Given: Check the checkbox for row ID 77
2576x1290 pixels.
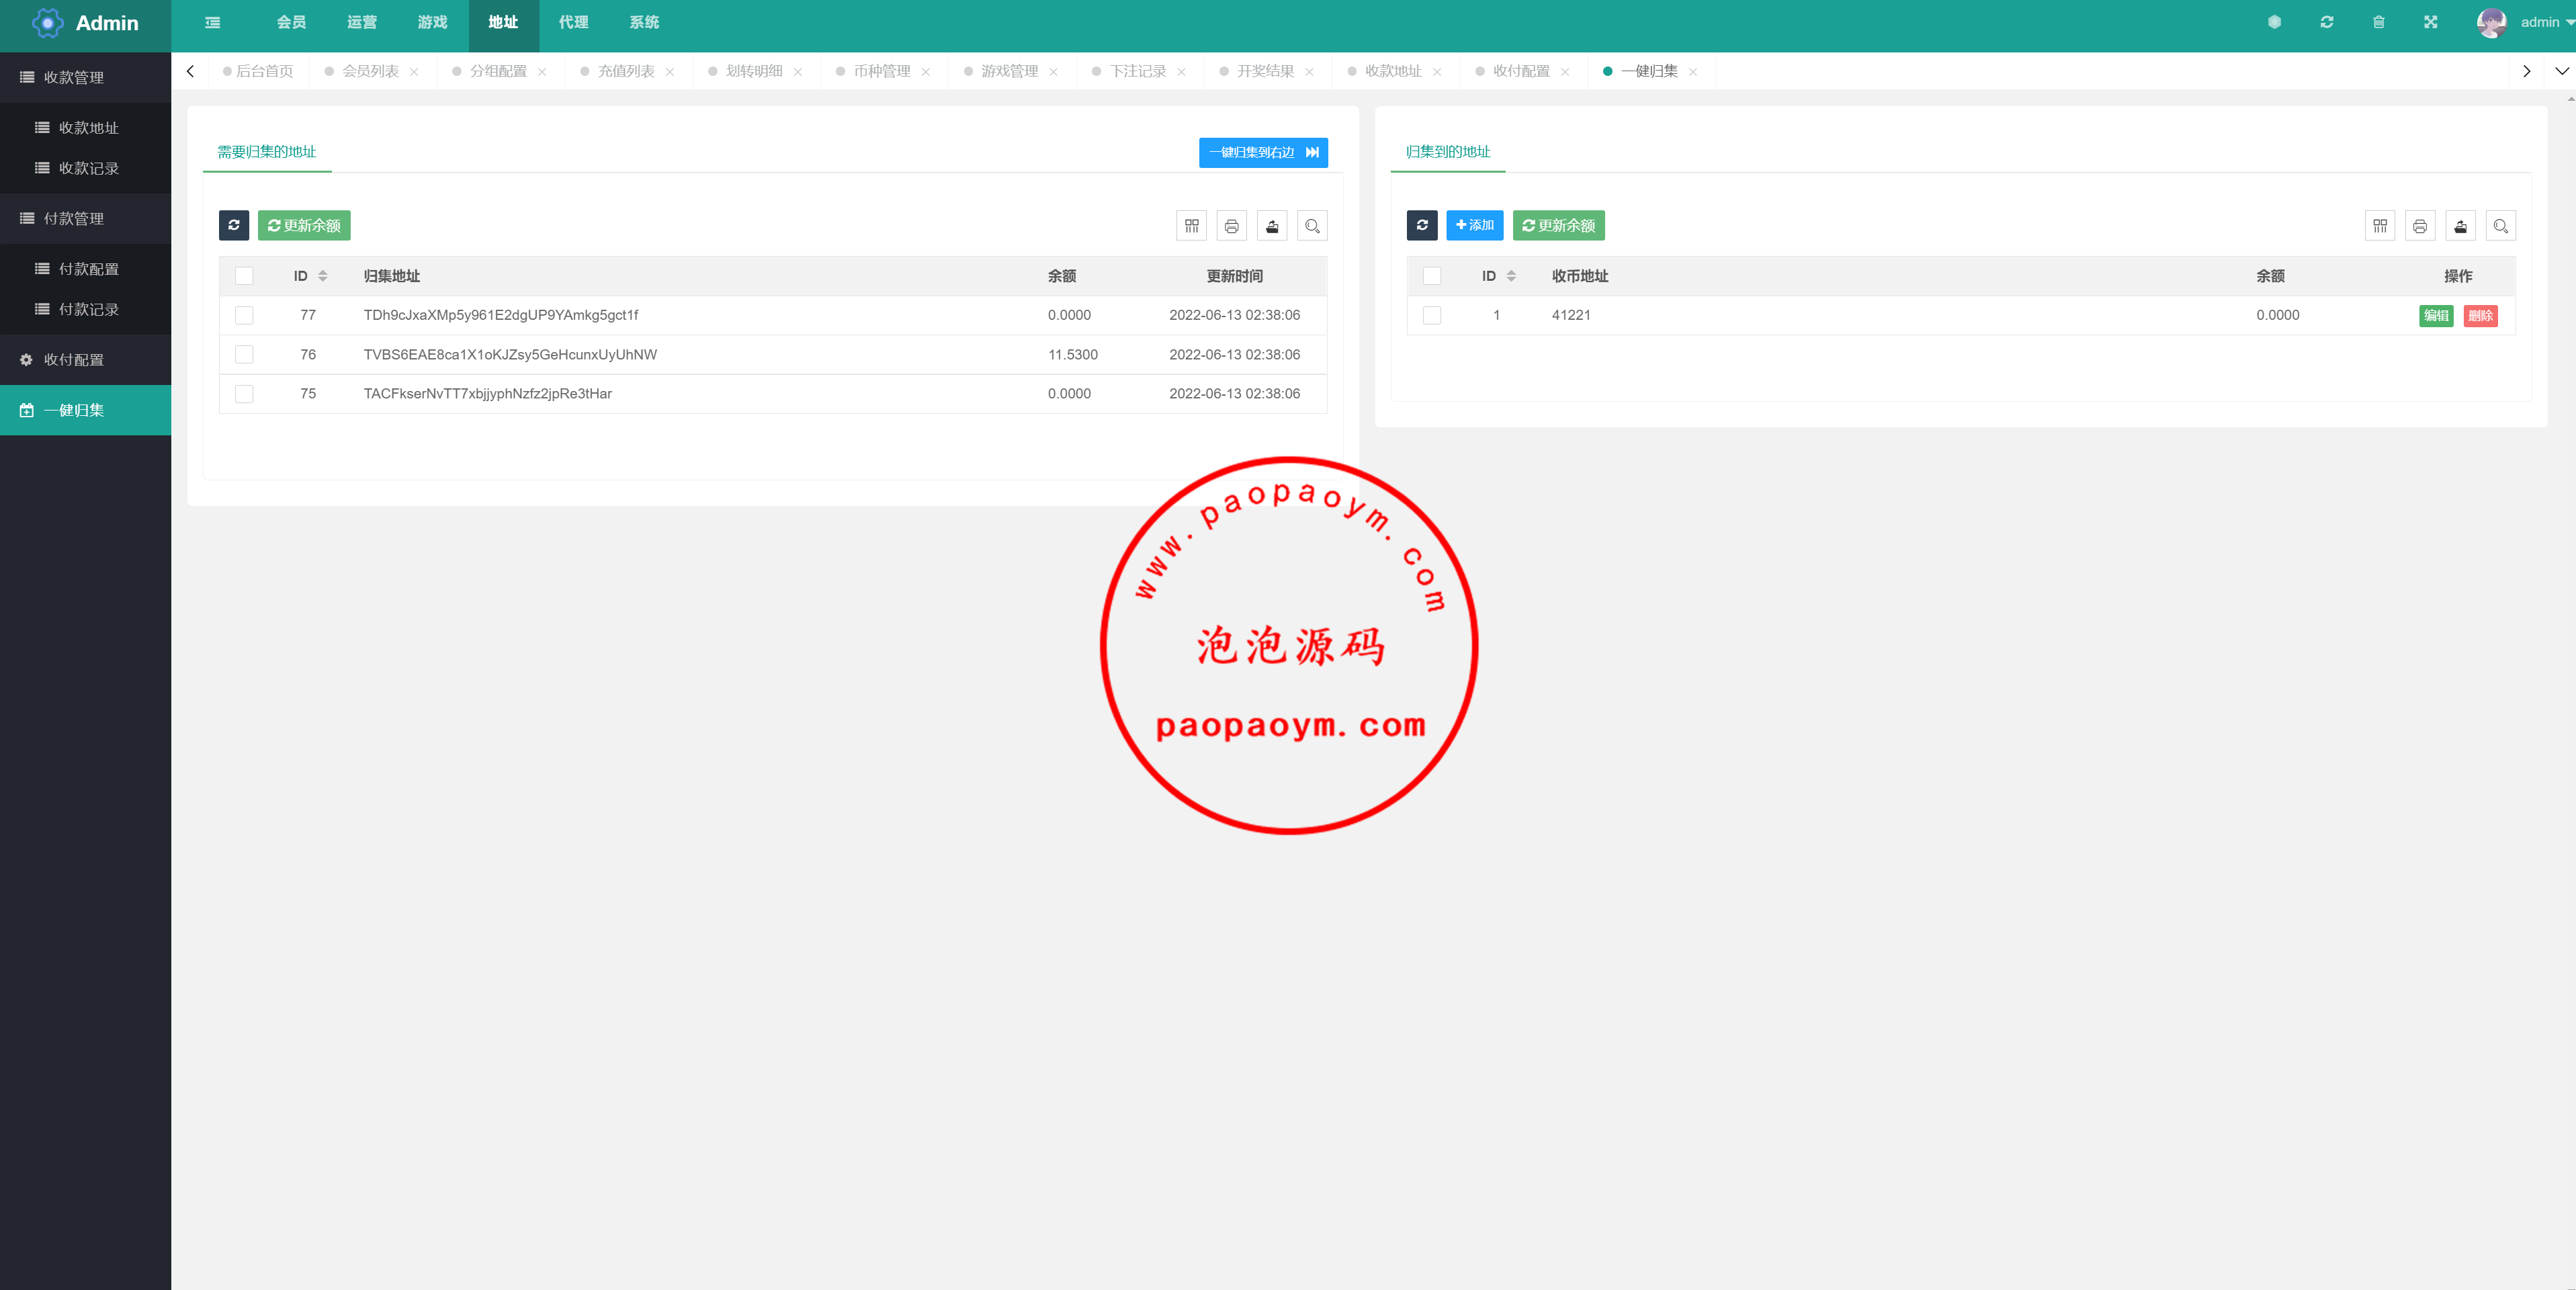Looking at the screenshot, I should click(244, 315).
